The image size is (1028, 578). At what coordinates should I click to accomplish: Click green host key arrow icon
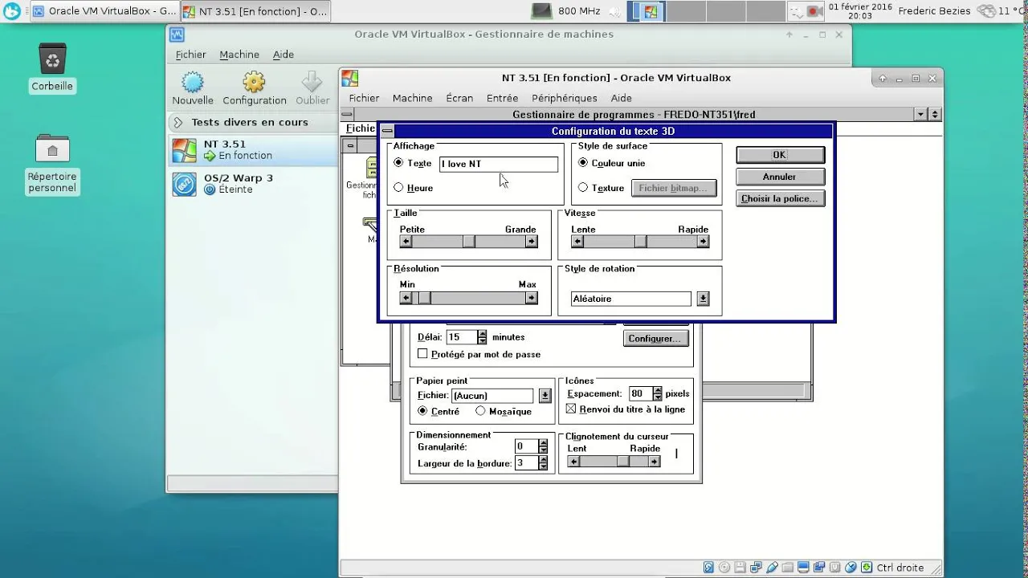click(x=867, y=568)
